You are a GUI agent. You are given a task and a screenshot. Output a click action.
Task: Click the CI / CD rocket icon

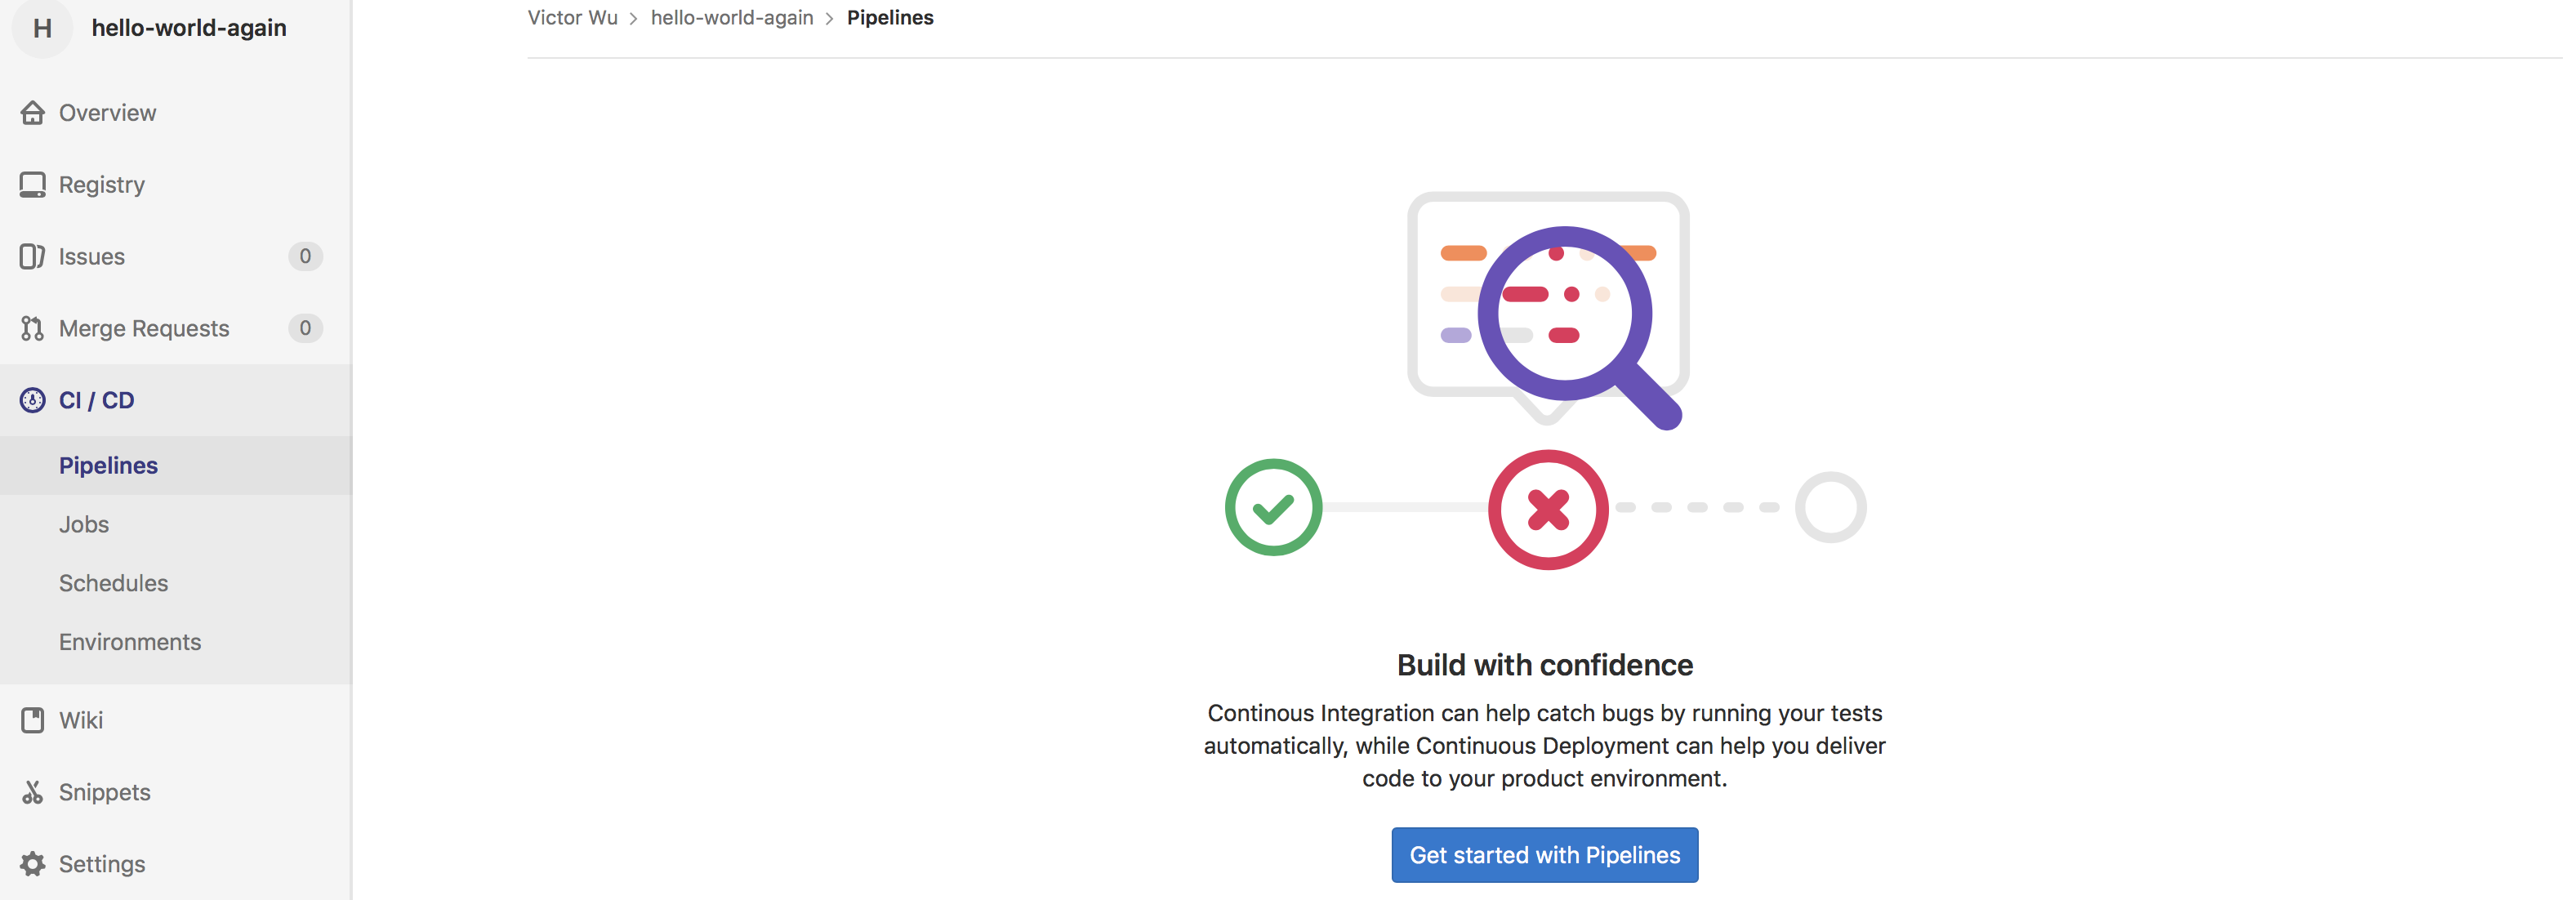coord(32,400)
